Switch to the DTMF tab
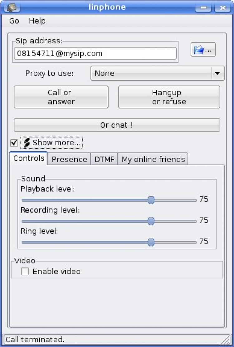234x347 pixels. [x=105, y=159]
